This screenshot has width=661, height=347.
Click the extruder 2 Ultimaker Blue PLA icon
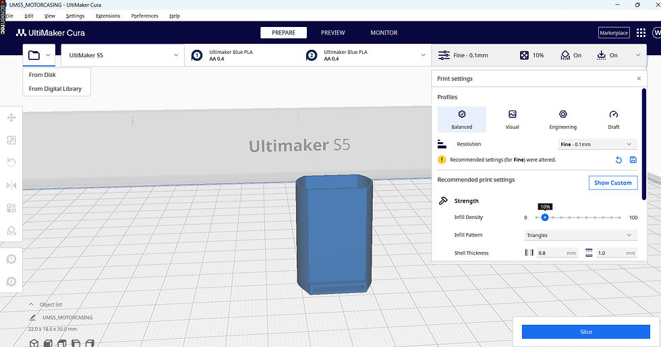[312, 55]
